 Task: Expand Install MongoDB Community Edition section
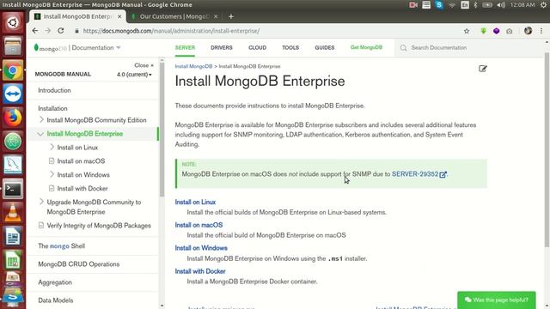41,120
